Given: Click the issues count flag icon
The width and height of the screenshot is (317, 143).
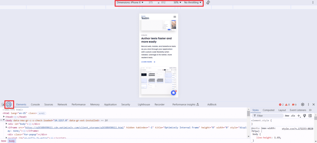Looking at the screenshot, I should pos(294,104).
